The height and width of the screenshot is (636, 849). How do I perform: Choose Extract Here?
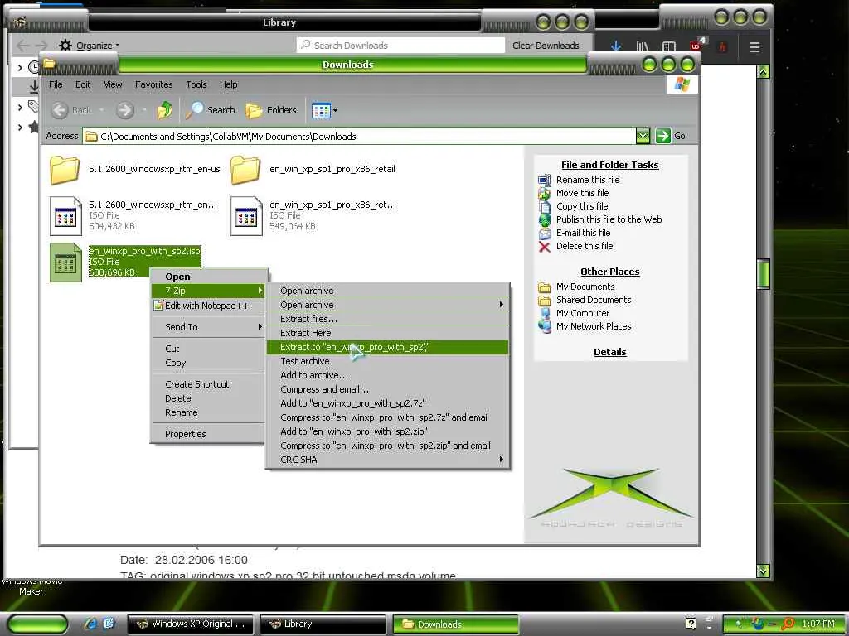point(388,333)
